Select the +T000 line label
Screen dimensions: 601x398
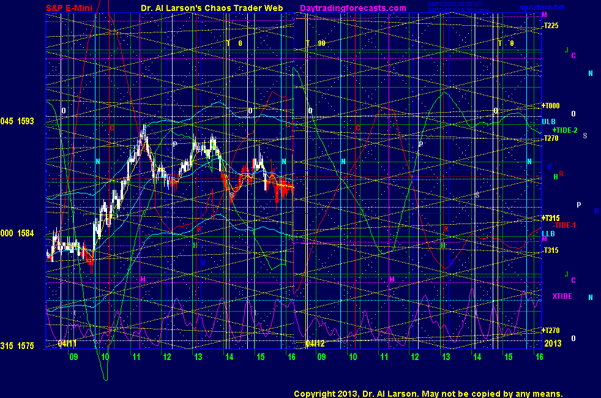coord(550,106)
